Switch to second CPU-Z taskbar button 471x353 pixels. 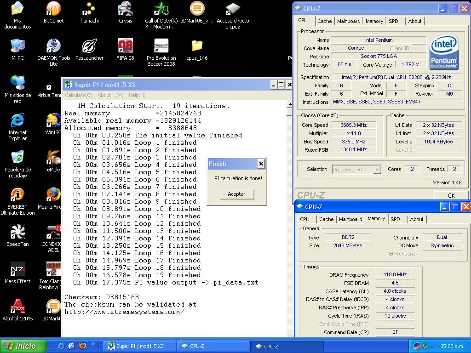(287, 346)
